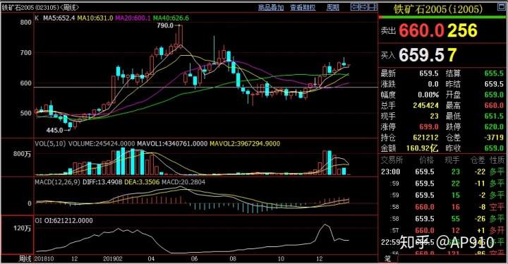Click the 最高 value 660.0

pos(494,105)
